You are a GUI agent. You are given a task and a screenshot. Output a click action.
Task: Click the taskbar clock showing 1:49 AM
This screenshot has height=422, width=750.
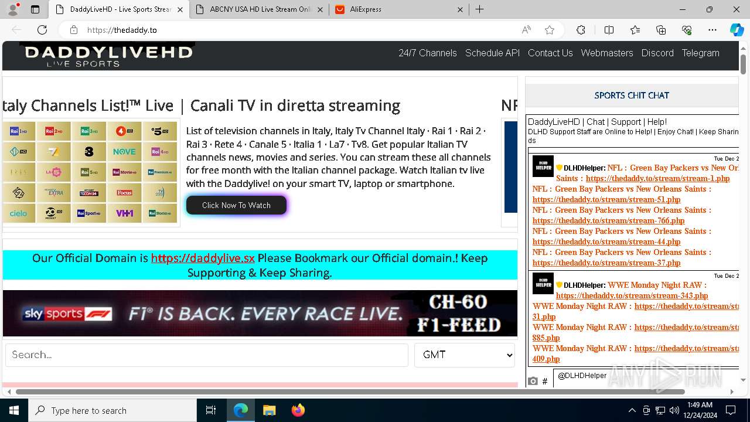coord(699,410)
